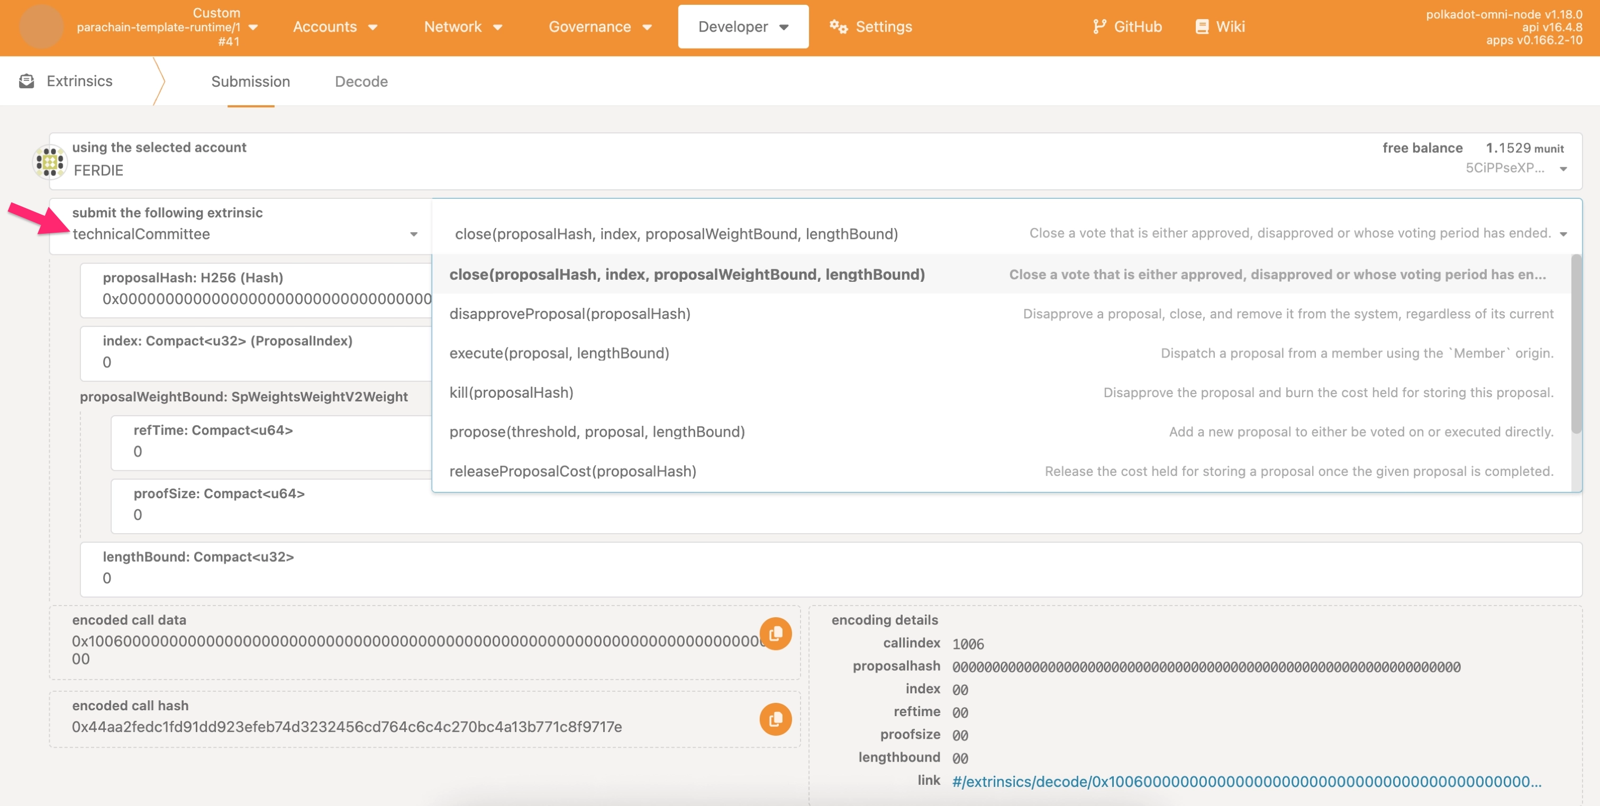The image size is (1600, 806).
Task: Copy the encoded call hash
Action: coord(775,719)
